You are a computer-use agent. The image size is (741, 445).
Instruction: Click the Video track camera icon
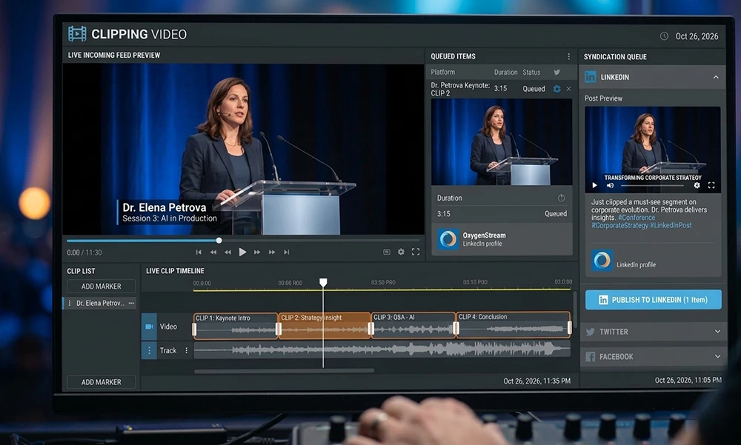(149, 327)
